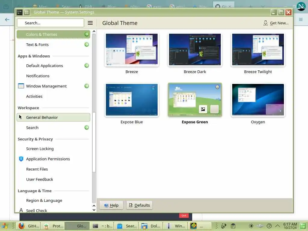Viewport: 308px width, 231px height.
Task: Select the Breeze Dark global theme
Action: (x=195, y=54)
